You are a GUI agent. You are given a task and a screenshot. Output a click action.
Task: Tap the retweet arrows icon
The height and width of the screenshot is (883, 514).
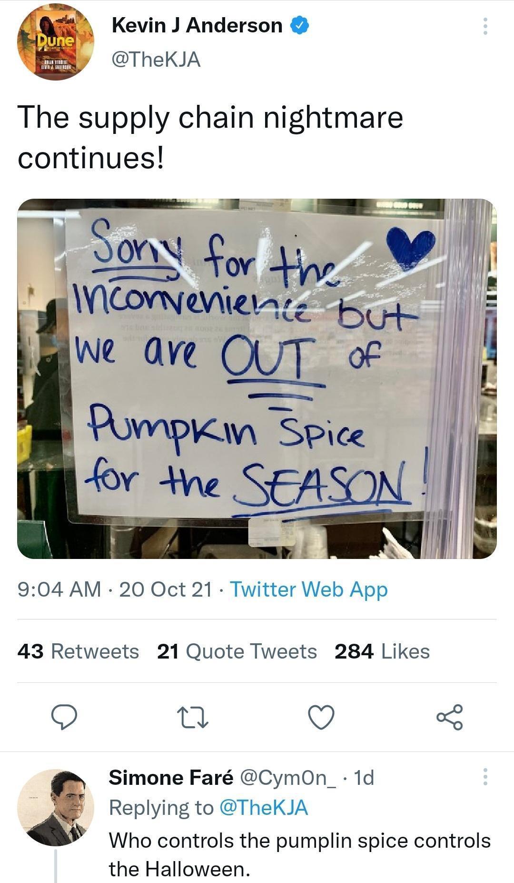click(x=193, y=717)
